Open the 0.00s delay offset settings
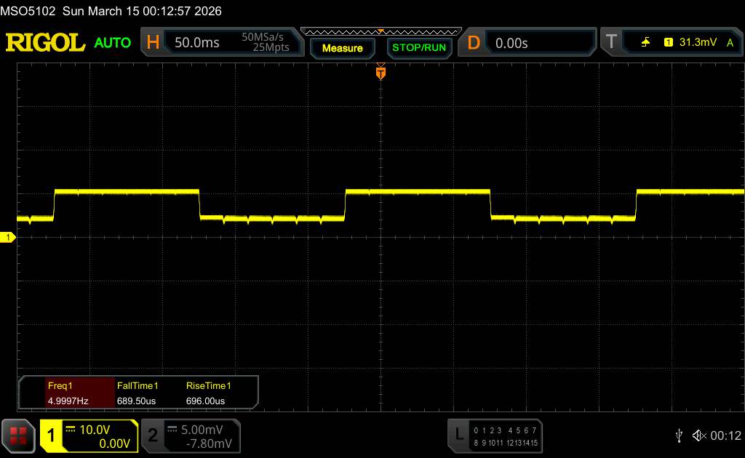 pos(538,43)
